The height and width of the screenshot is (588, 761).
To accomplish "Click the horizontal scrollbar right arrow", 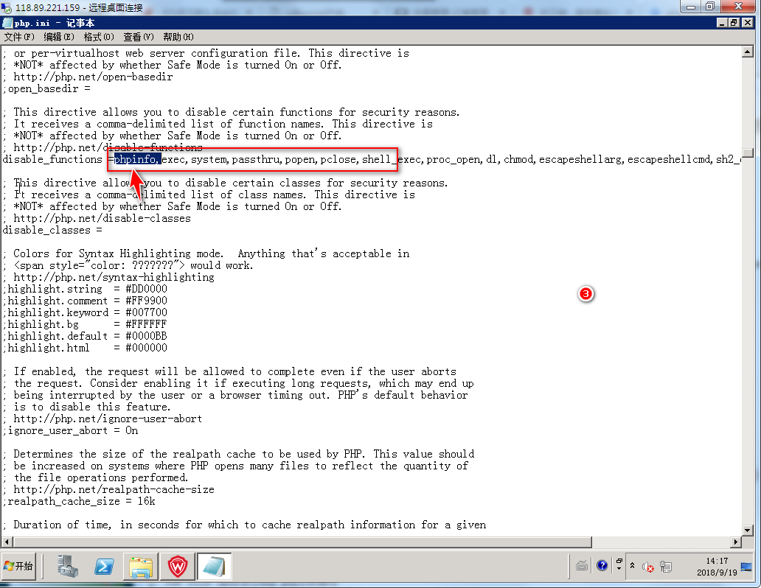I will (735, 542).
